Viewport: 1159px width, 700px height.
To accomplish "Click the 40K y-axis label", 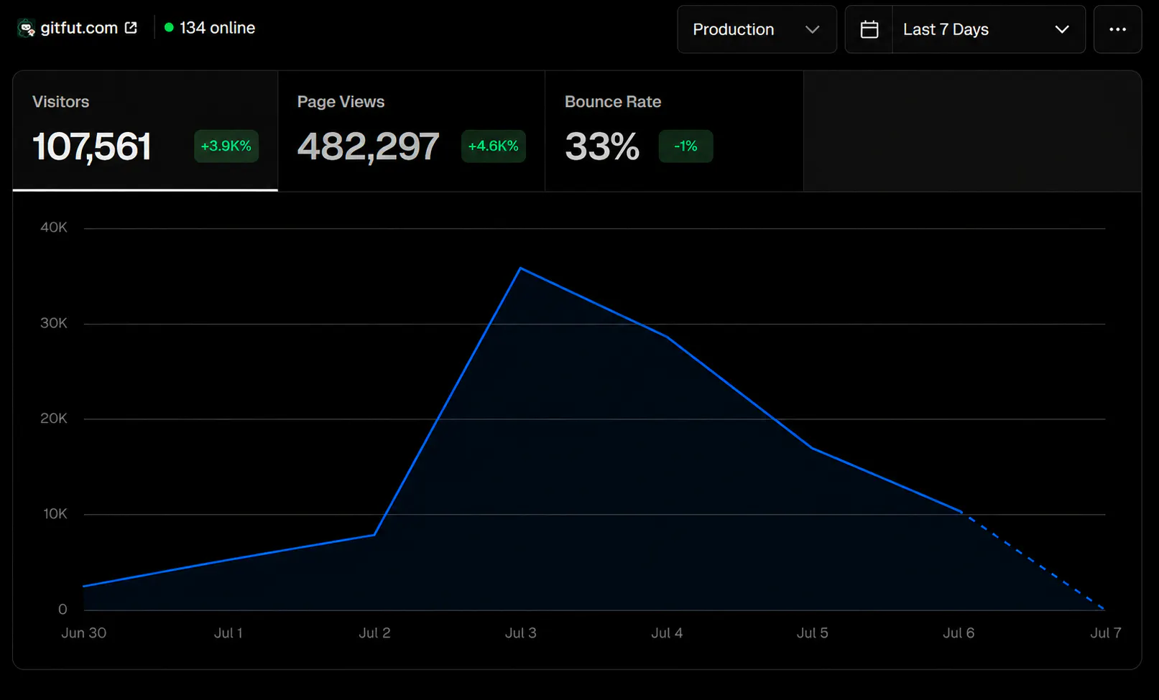I will tap(54, 228).
